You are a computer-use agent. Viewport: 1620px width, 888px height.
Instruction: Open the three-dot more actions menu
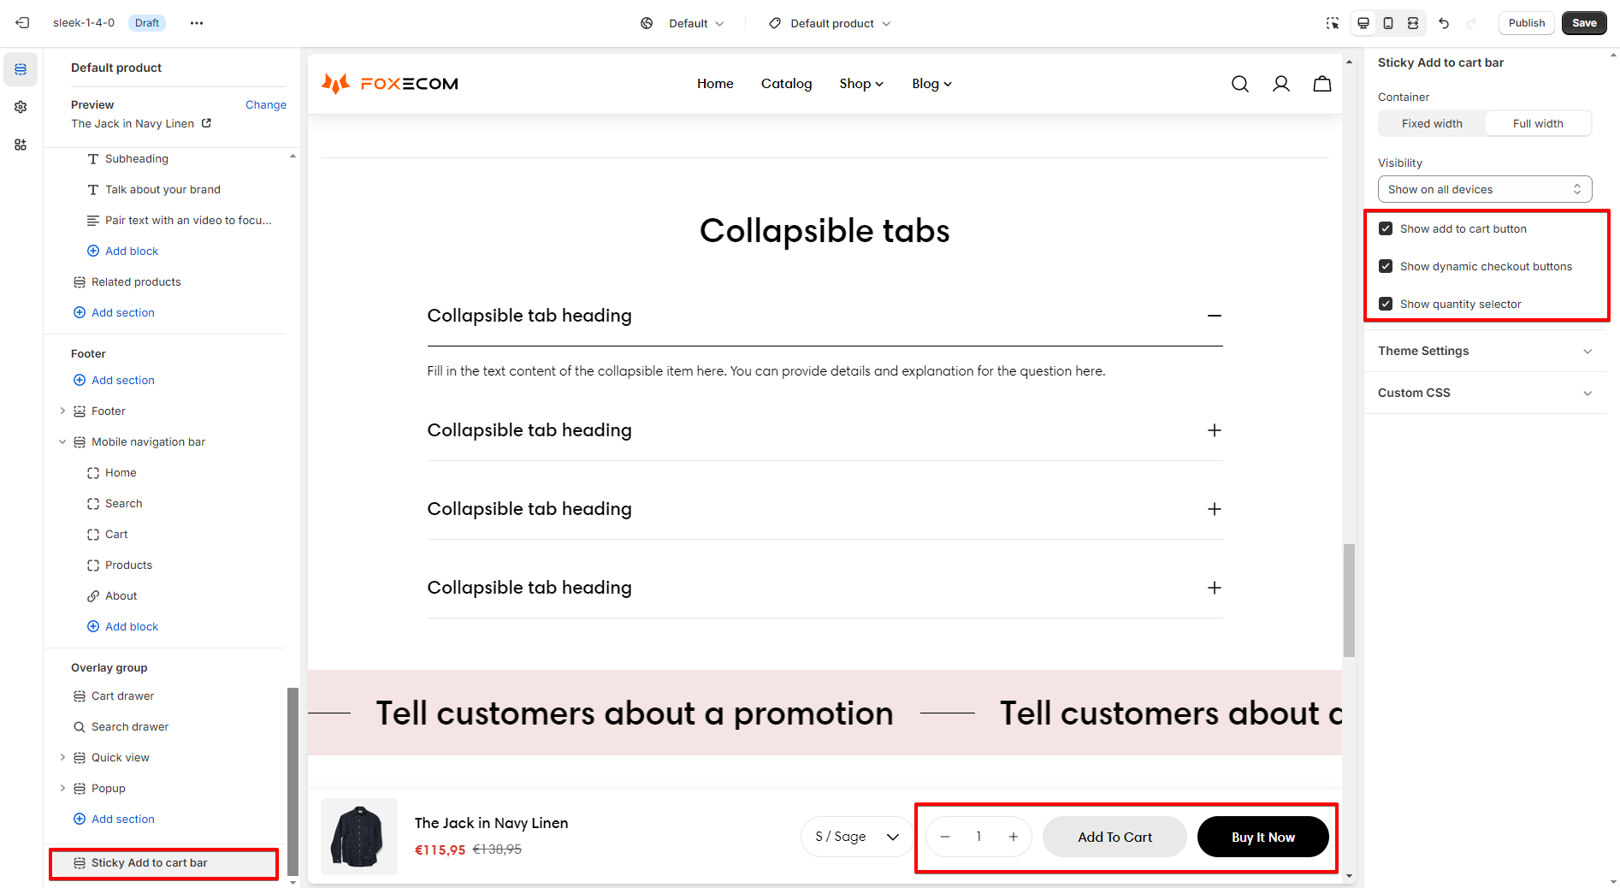[x=197, y=23]
